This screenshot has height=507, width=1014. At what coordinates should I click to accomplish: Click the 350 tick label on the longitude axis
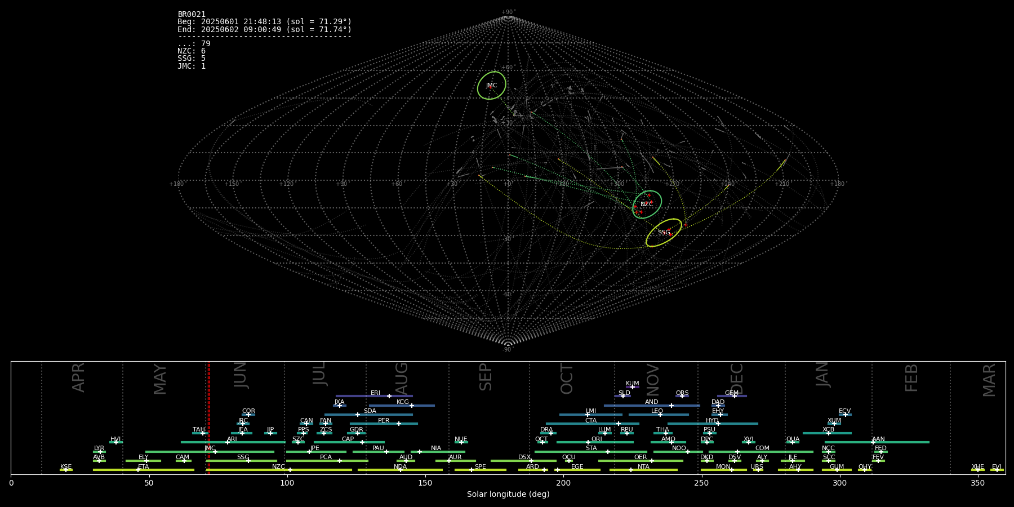(977, 483)
